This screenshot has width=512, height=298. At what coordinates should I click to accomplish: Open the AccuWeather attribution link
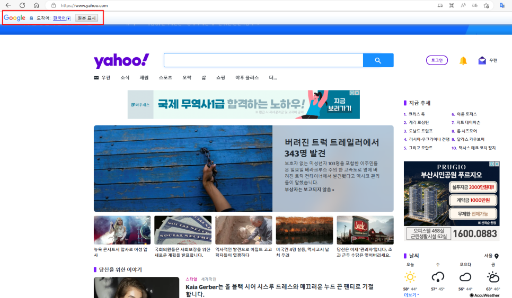484,295
